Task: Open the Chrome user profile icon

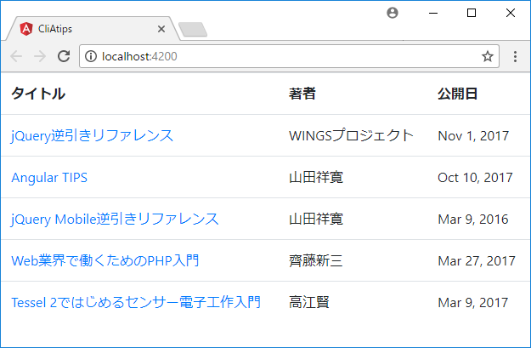Action: 393,13
